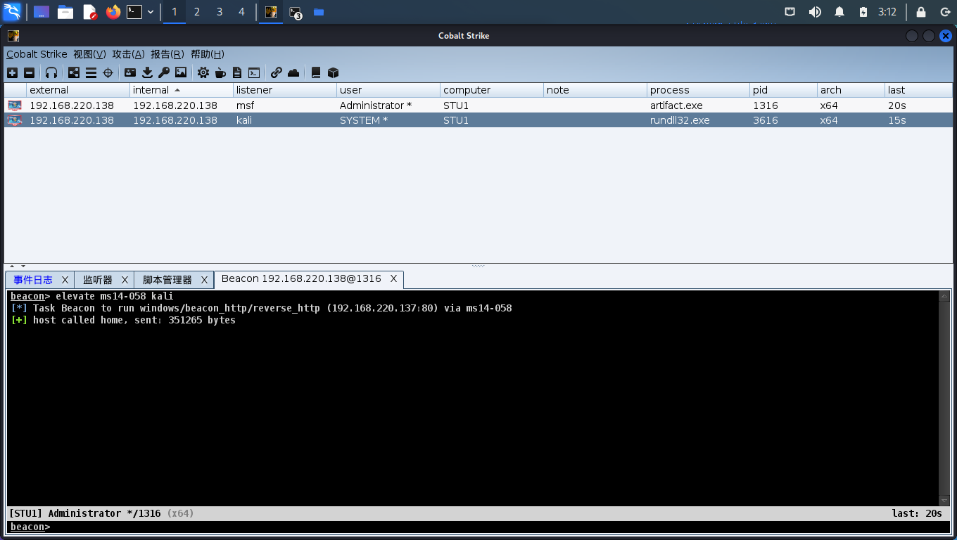957x540 pixels.
Task: Open the help book icon
Action: click(316, 72)
